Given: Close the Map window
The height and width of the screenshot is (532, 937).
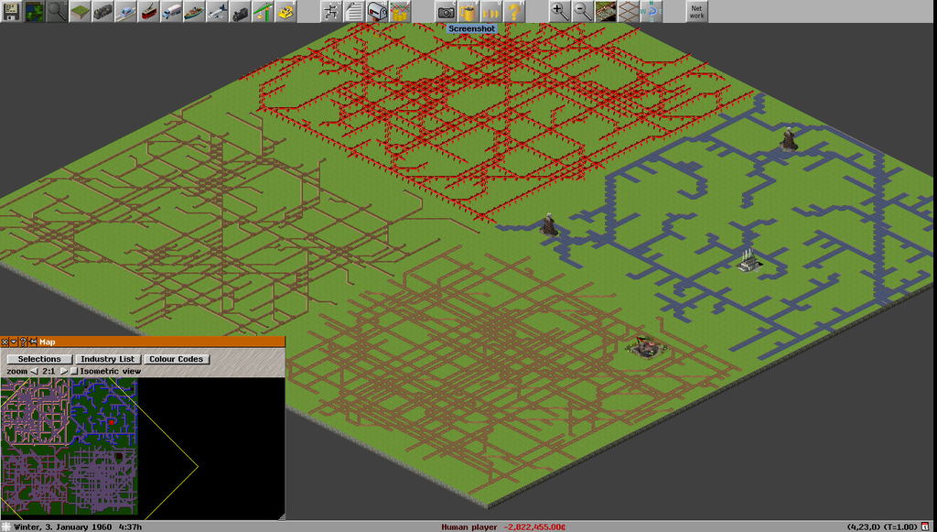Looking at the screenshot, I should click(5, 342).
